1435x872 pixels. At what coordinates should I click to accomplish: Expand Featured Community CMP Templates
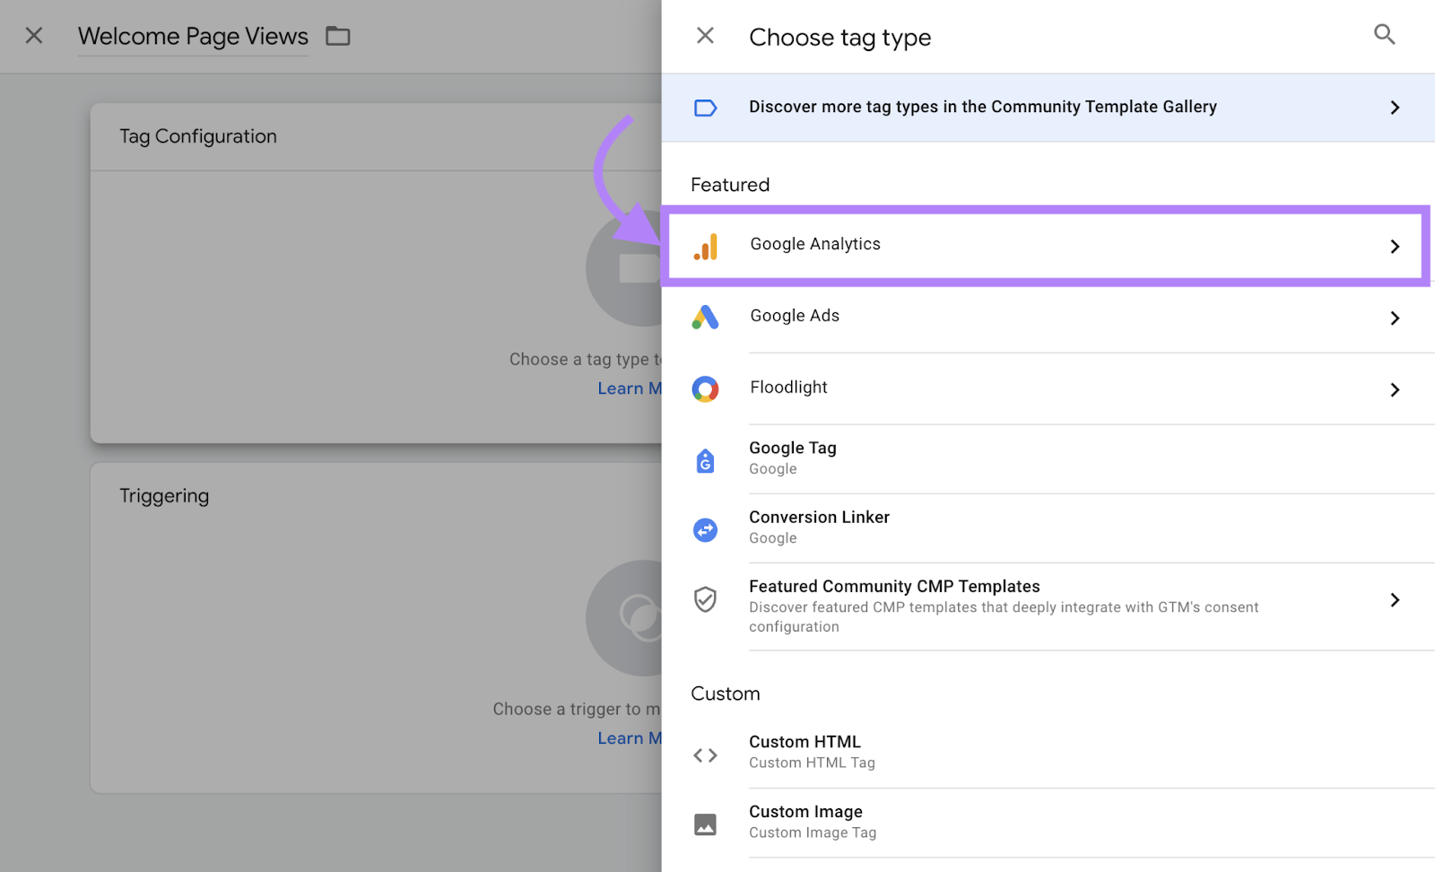point(1395,599)
